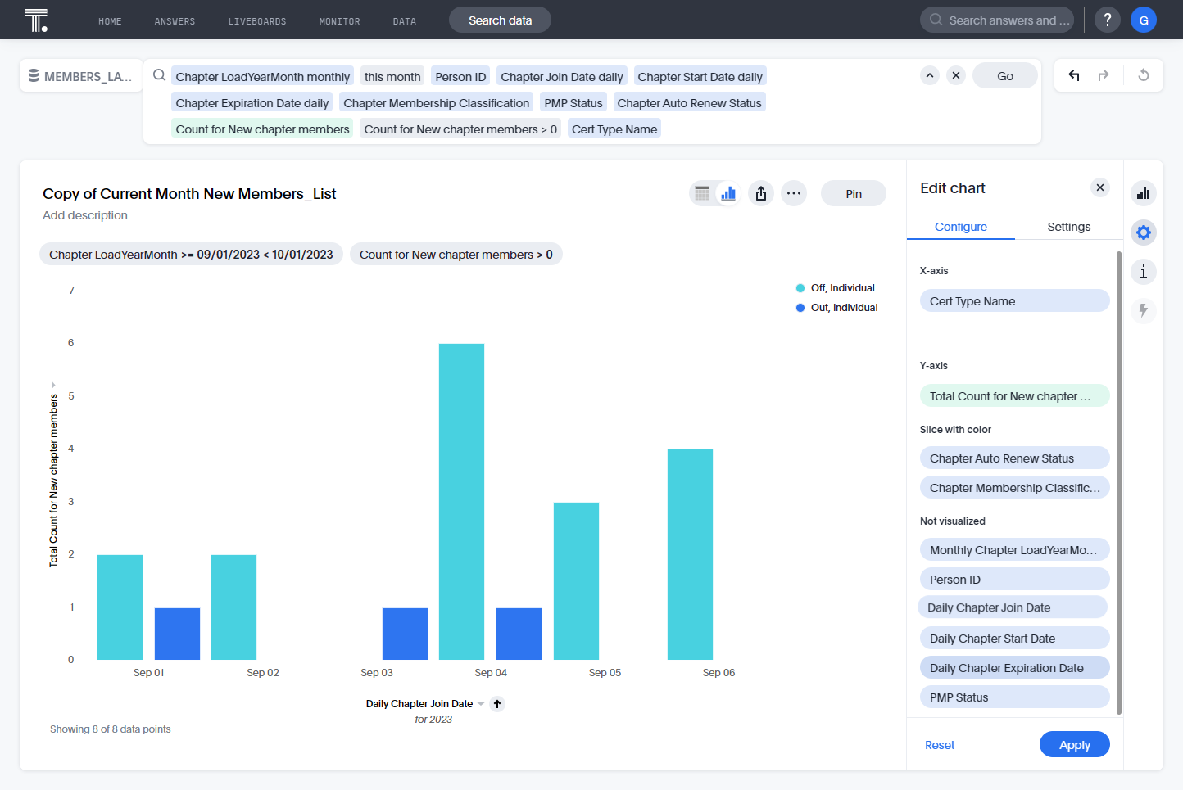The width and height of the screenshot is (1183, 790).
Task: Click the Add description field
Action: point(85,215)
